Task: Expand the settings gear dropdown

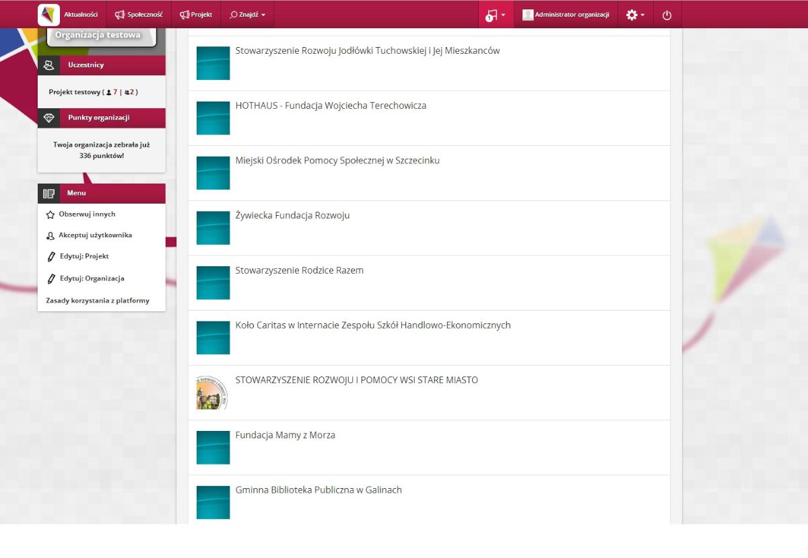Action: pos(636,15)
